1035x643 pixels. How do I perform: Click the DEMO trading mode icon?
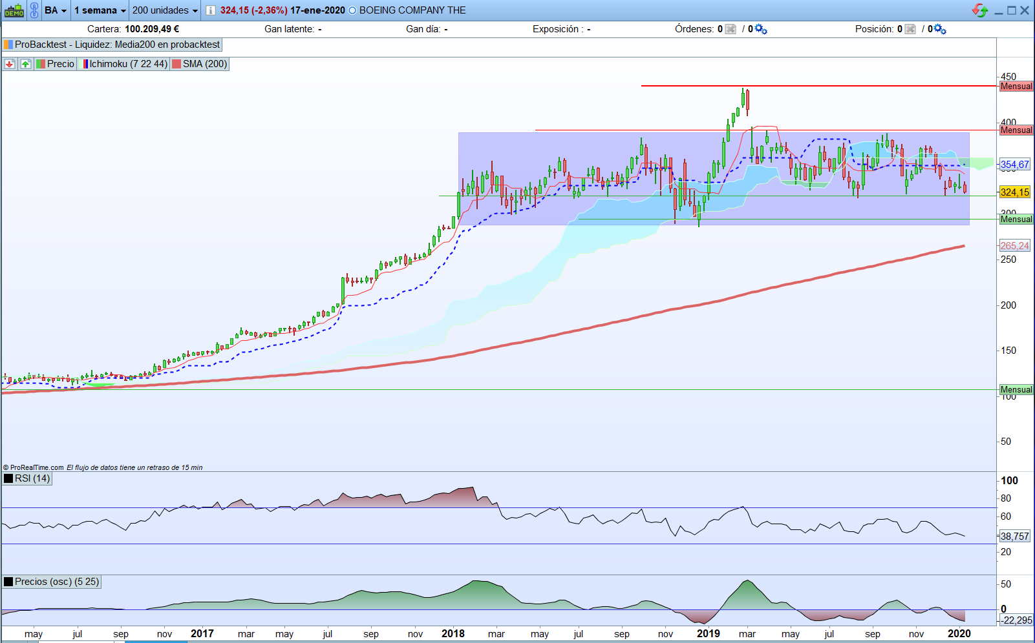tap(14, 10)
